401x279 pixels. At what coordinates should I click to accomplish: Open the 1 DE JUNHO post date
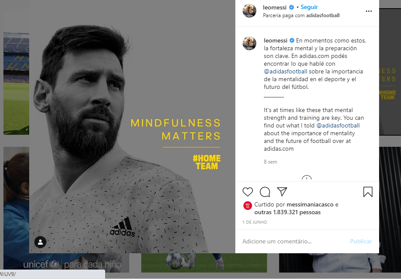pos(255,222)
